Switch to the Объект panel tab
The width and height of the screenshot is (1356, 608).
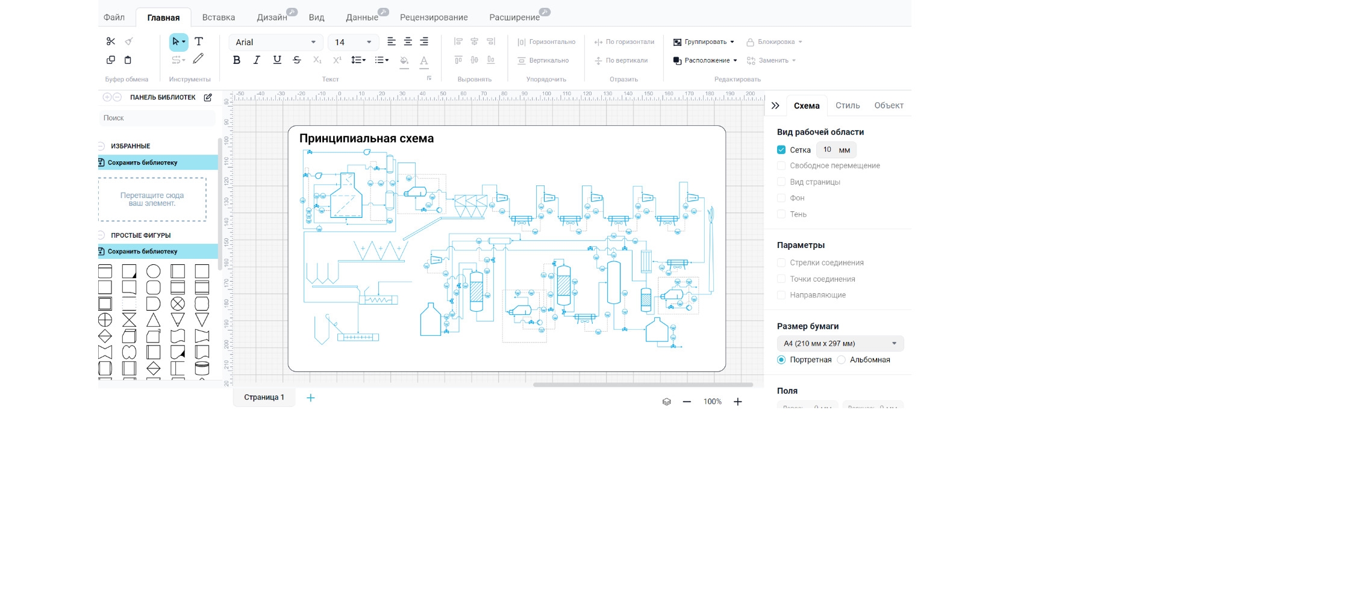pyautogui.click(x=889, y=106)
